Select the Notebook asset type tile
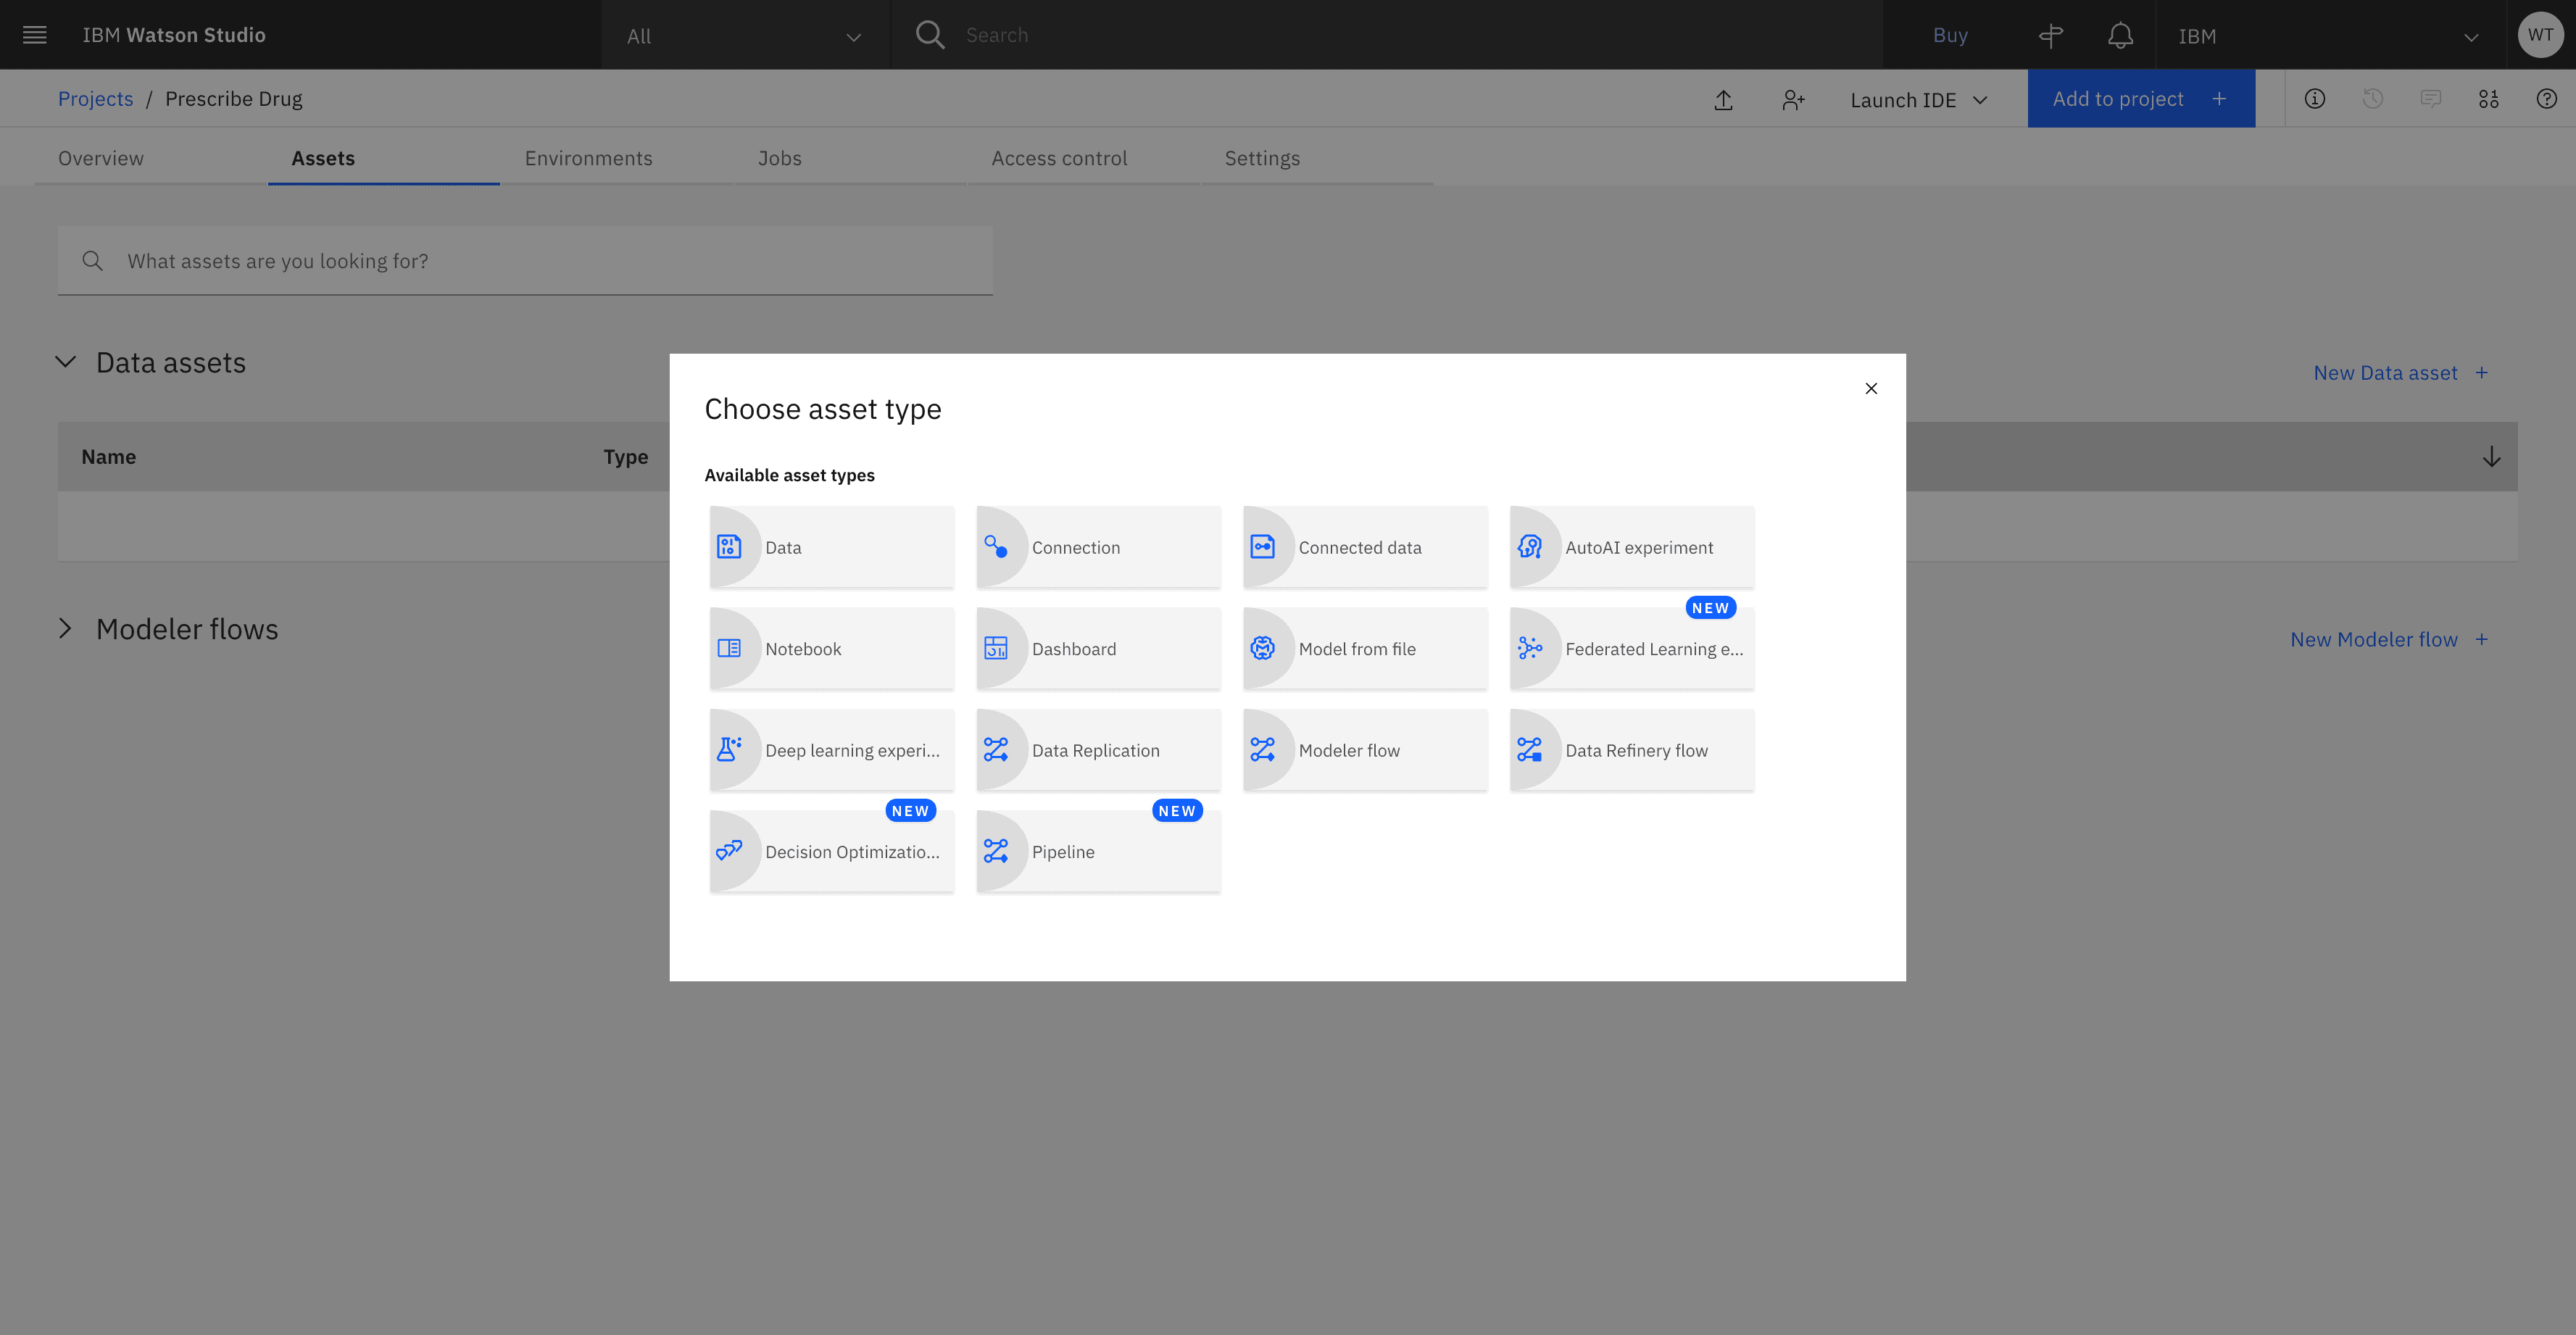The height and width of the screenshot is (1335, 2576). point(831,649)
